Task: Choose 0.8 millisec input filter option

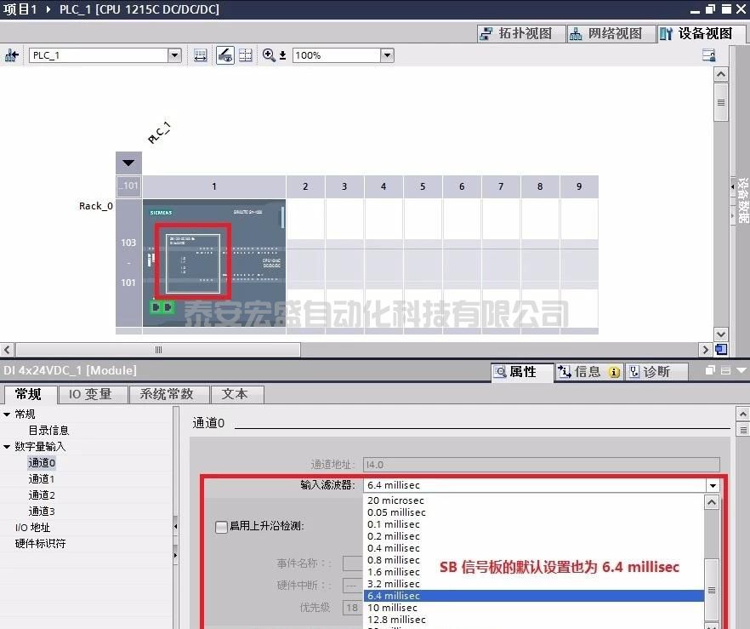Action: pyautogui.click(x=393, y=560)
